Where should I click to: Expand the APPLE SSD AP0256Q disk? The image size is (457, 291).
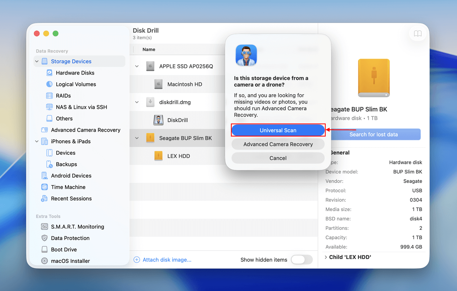click(137, 65)
